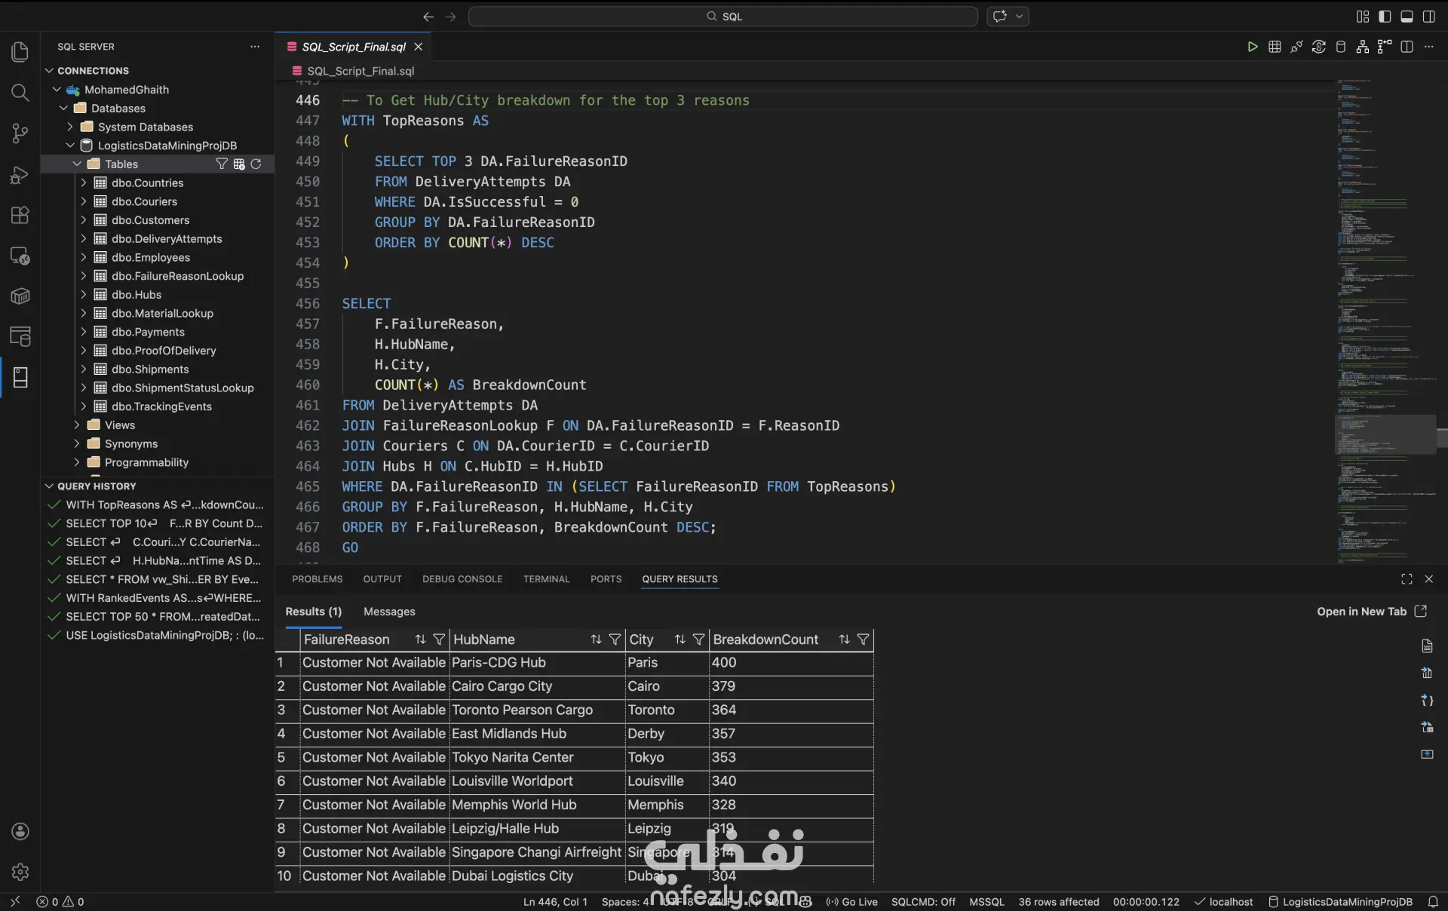Toggle the primary side bar

[x=1385, y=17]
